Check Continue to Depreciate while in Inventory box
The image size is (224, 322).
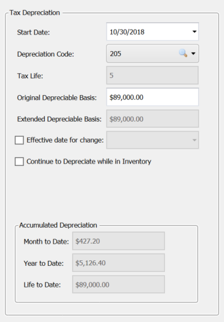[x=19, y=162]
